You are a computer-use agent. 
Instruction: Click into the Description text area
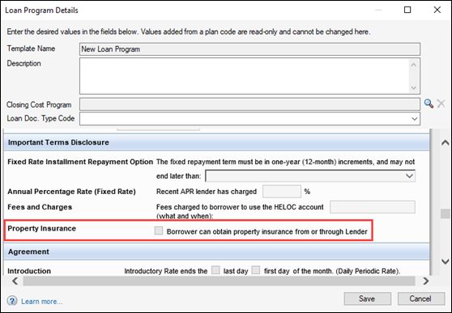[244, 76]
